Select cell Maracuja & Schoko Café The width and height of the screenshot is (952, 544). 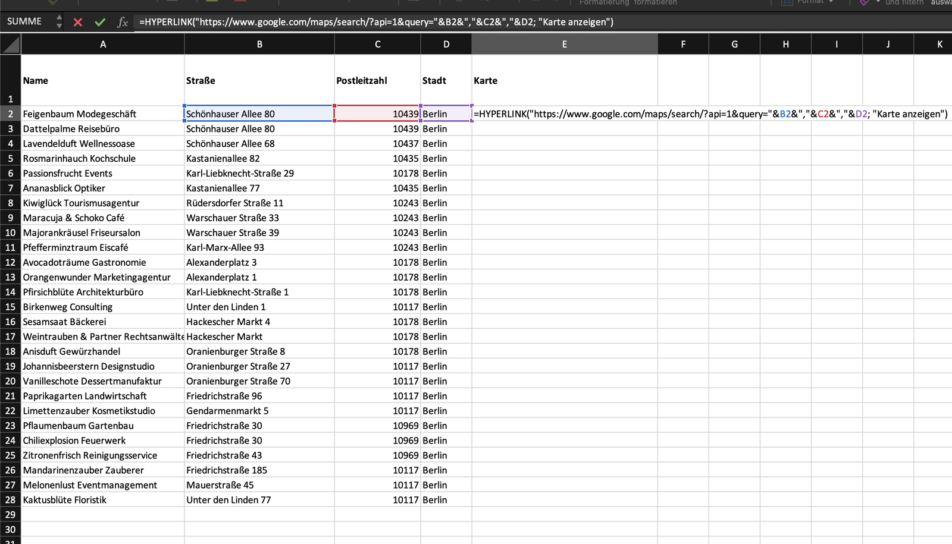(x=103, y=218)
